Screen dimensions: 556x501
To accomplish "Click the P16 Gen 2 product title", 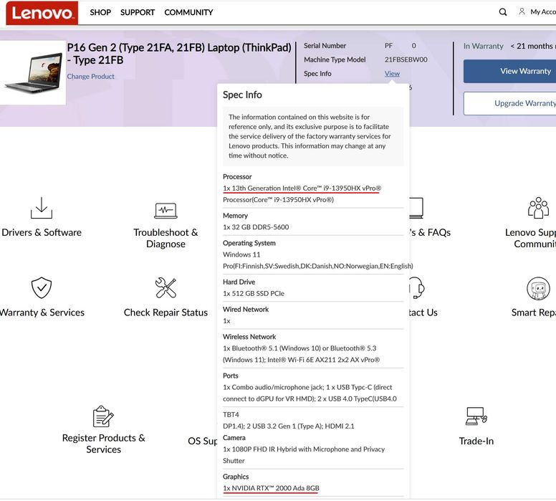I will click(179, 54).
